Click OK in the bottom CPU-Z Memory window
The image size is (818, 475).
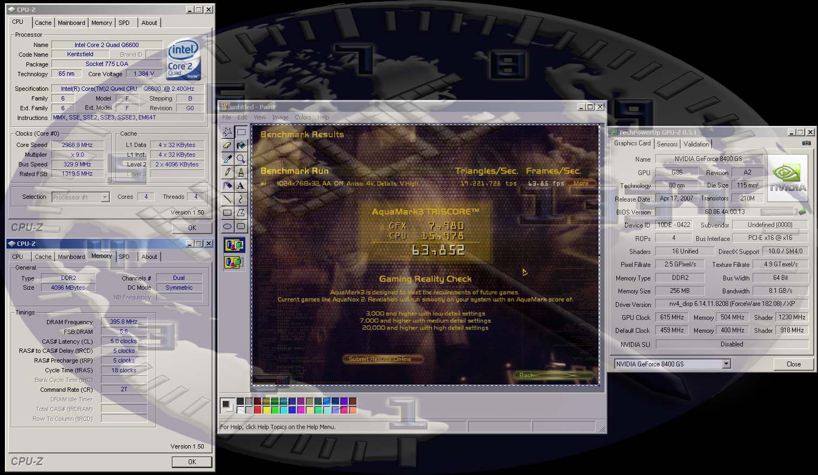pyautogui.click(x=192, y=462)
